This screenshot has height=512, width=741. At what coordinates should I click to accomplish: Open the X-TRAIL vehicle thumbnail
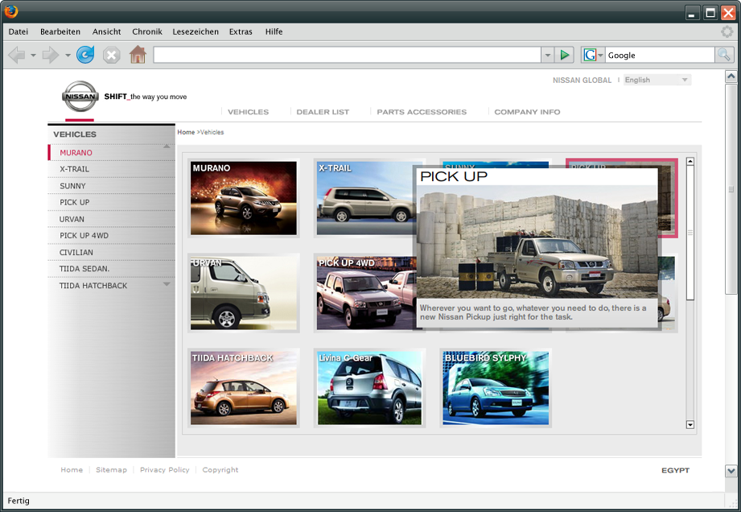tap(364, 198)
